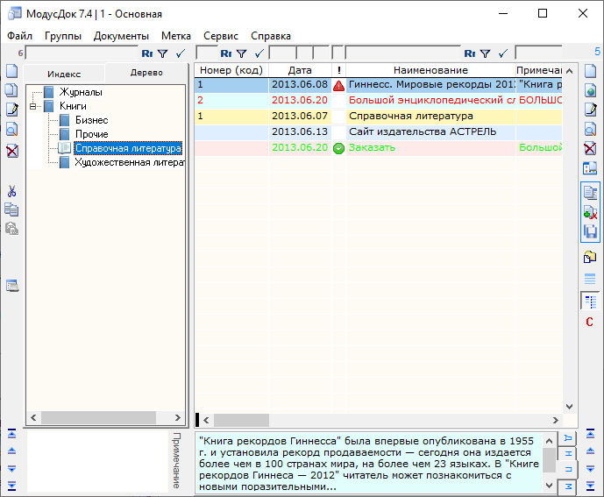This screenshot has width=604, height=497.
Task: Click the red letter C icon on right
Action: click(590, 322)
